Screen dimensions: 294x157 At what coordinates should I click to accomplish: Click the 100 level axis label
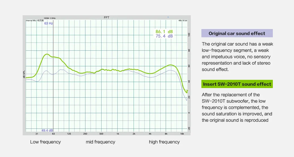189,35
